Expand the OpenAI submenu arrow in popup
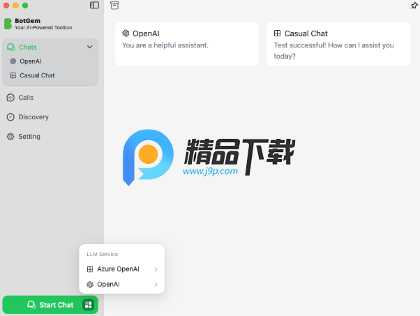Viewport: 420px width, 316px height. coord(156,285)
